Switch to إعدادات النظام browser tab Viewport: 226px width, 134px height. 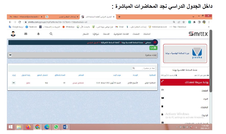(x=62, y=17)
